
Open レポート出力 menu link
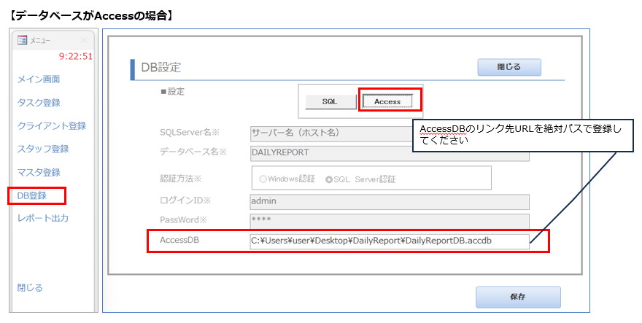[x=43, y=218]
